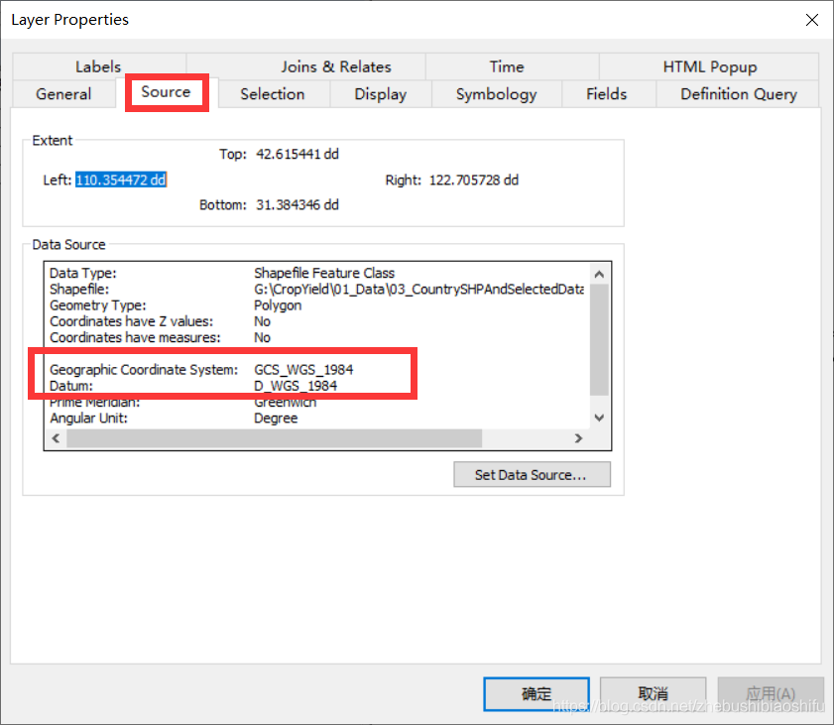The height and width of the screenshot is (725, 834).
Task: Click the horizontal scrollbar thumb in Data Source
Action: (275, 438)
